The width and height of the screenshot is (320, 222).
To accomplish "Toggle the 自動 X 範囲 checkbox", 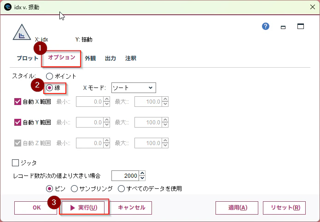I will [17, 101].
